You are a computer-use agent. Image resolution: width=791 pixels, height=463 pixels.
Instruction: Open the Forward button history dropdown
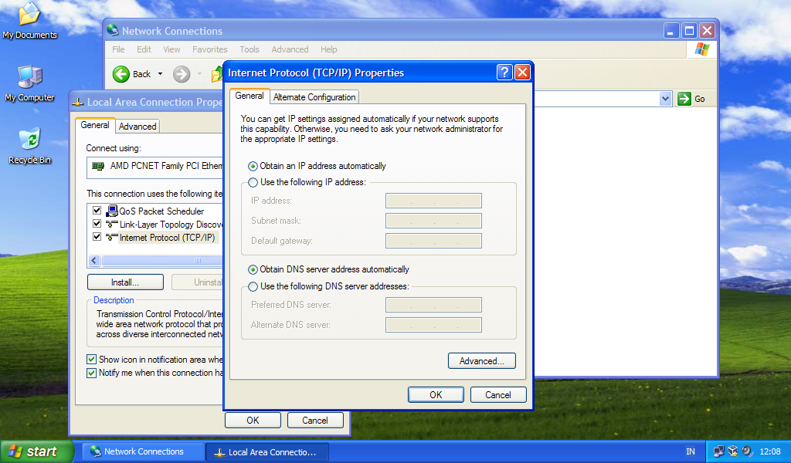(x=200, y=74)
